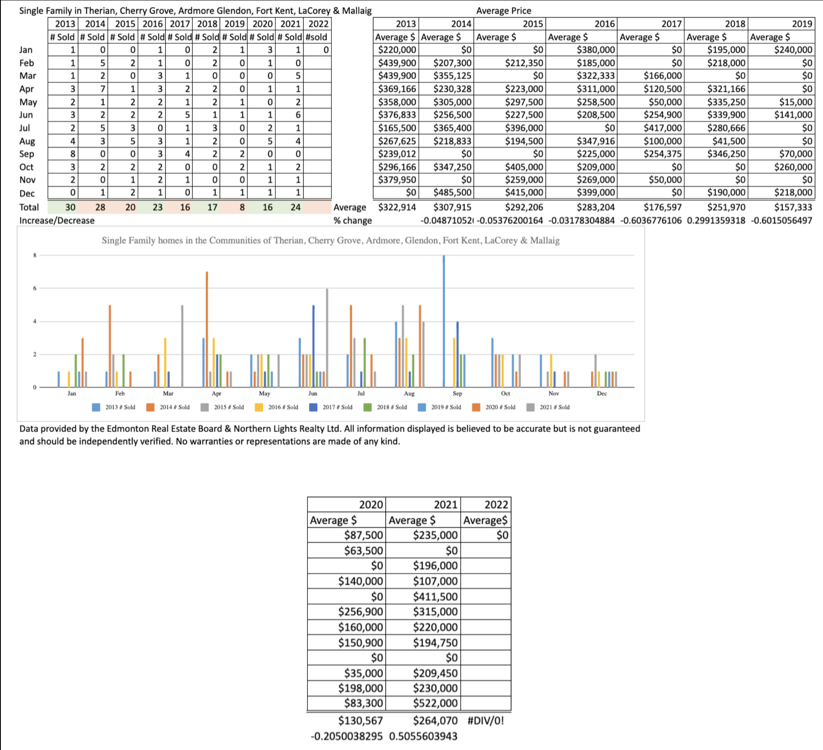Select the Sep row label in the sales table
823x750 pixels.
[27, 154]
